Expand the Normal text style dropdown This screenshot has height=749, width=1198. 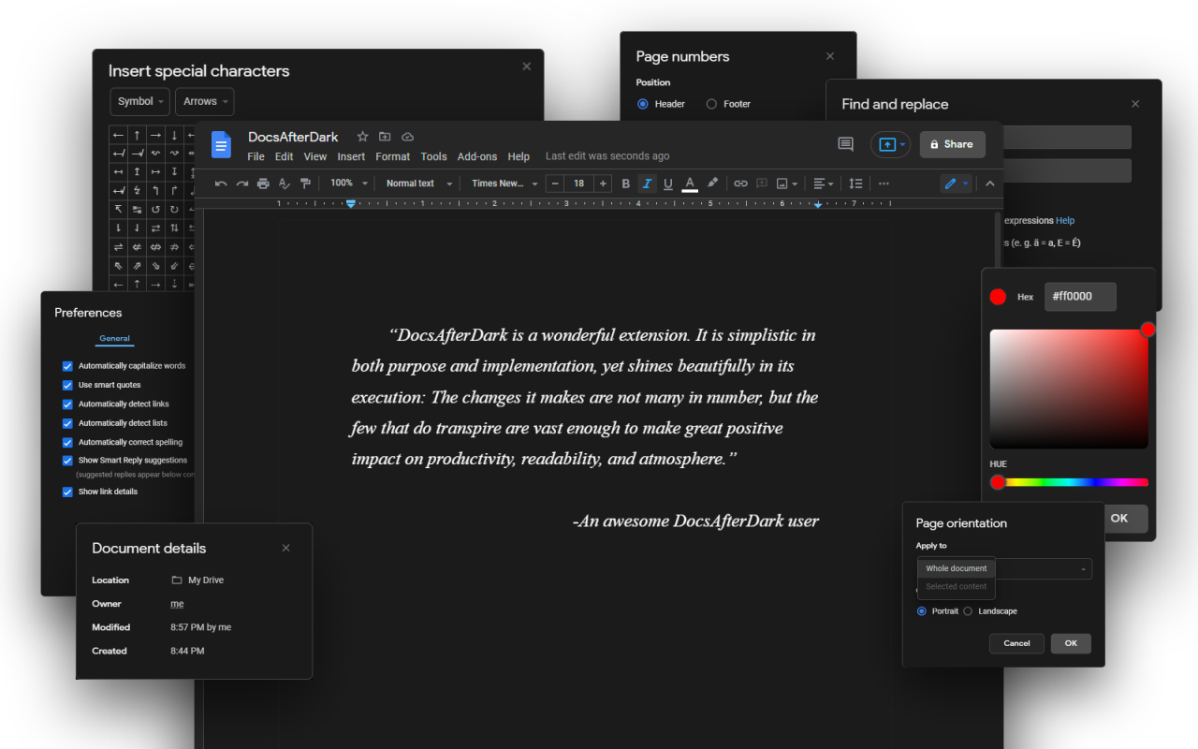tap(418, 184)
